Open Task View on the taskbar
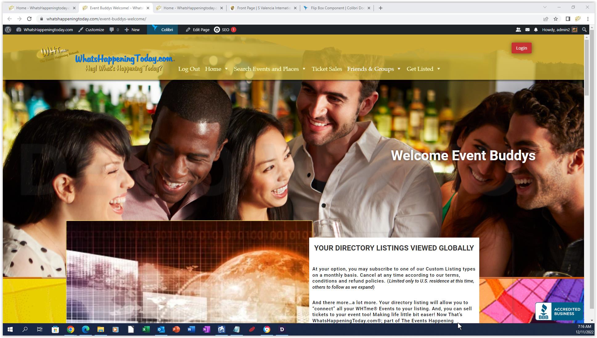Screen dimensions: 597x338 [x=40, y=329]
